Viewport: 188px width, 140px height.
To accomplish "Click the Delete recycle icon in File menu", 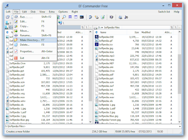I will (16, 45).
